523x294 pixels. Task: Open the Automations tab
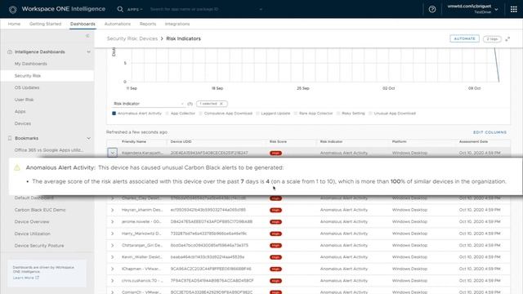pos(118,24)
